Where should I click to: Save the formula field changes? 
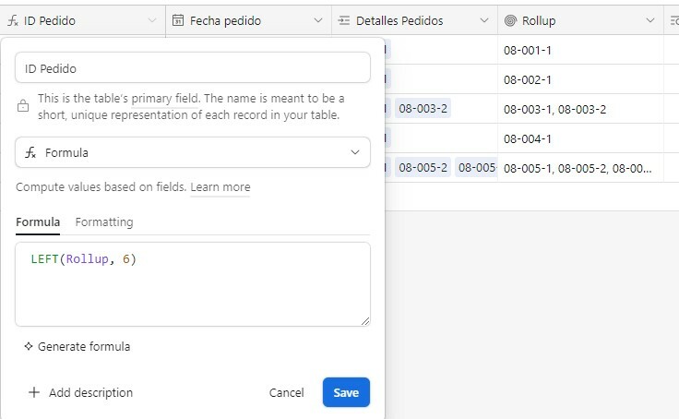click(346, 392)
